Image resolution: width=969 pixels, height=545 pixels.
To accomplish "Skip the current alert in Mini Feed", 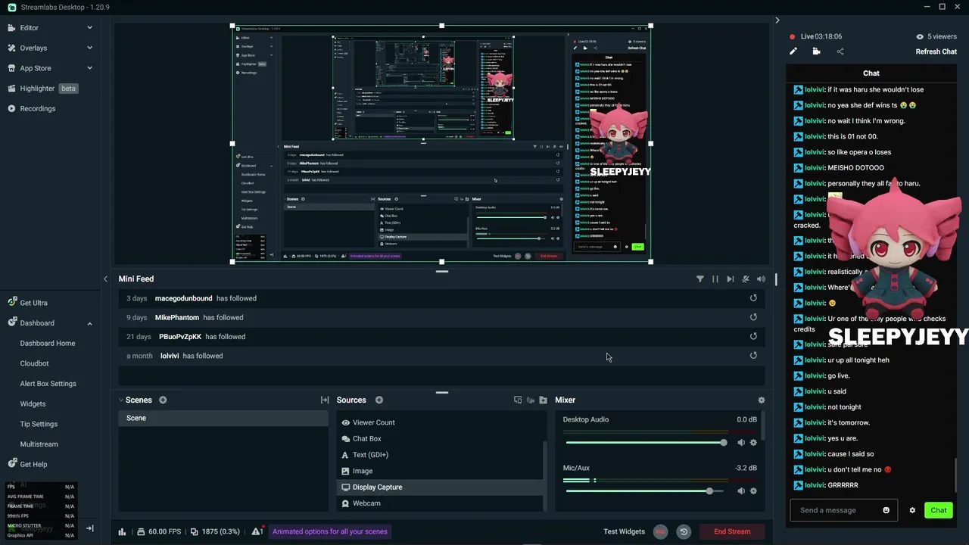I will tap(730, 279).
